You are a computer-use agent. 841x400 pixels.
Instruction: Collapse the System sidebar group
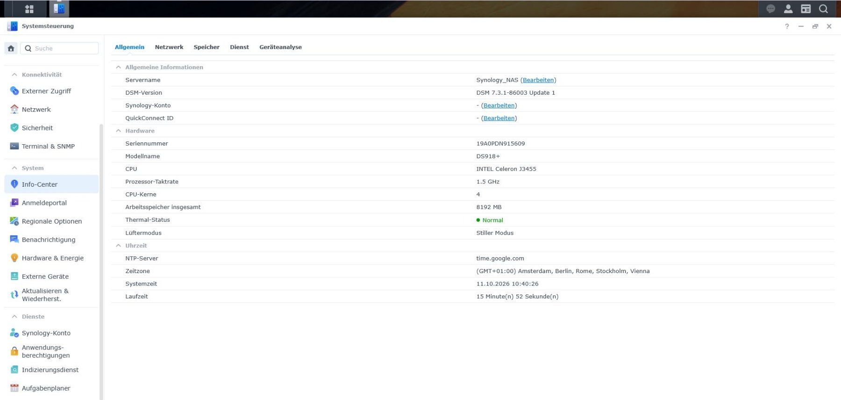[14, 168]
